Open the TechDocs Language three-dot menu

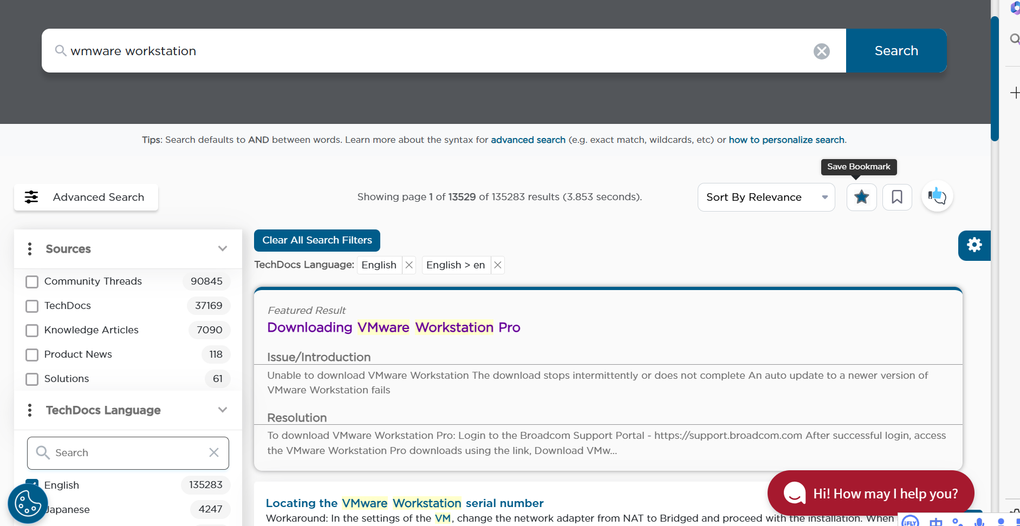30,410
